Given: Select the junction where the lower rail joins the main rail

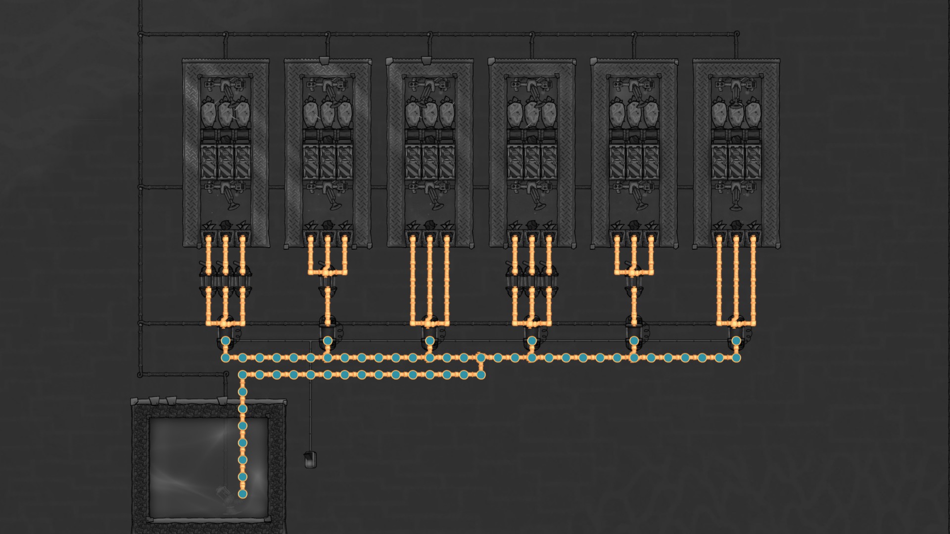Looking at the screenshot, I should [x=480, y=357].
